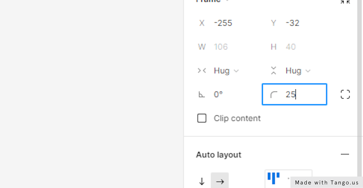This screenshot has height=188, width=363.
Task: Click the auto layout alignment box
Action: tap(288, 179)
